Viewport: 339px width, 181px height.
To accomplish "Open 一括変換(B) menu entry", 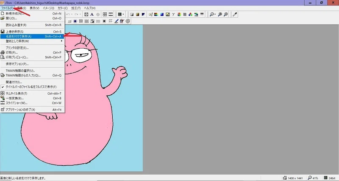I will 32,98.
